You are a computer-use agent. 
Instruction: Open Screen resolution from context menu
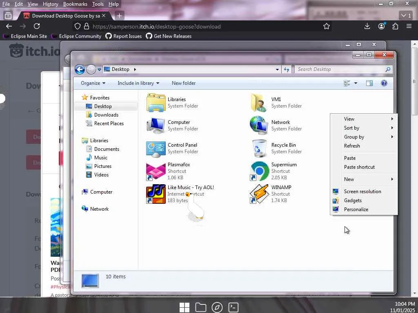pos(364,192)
